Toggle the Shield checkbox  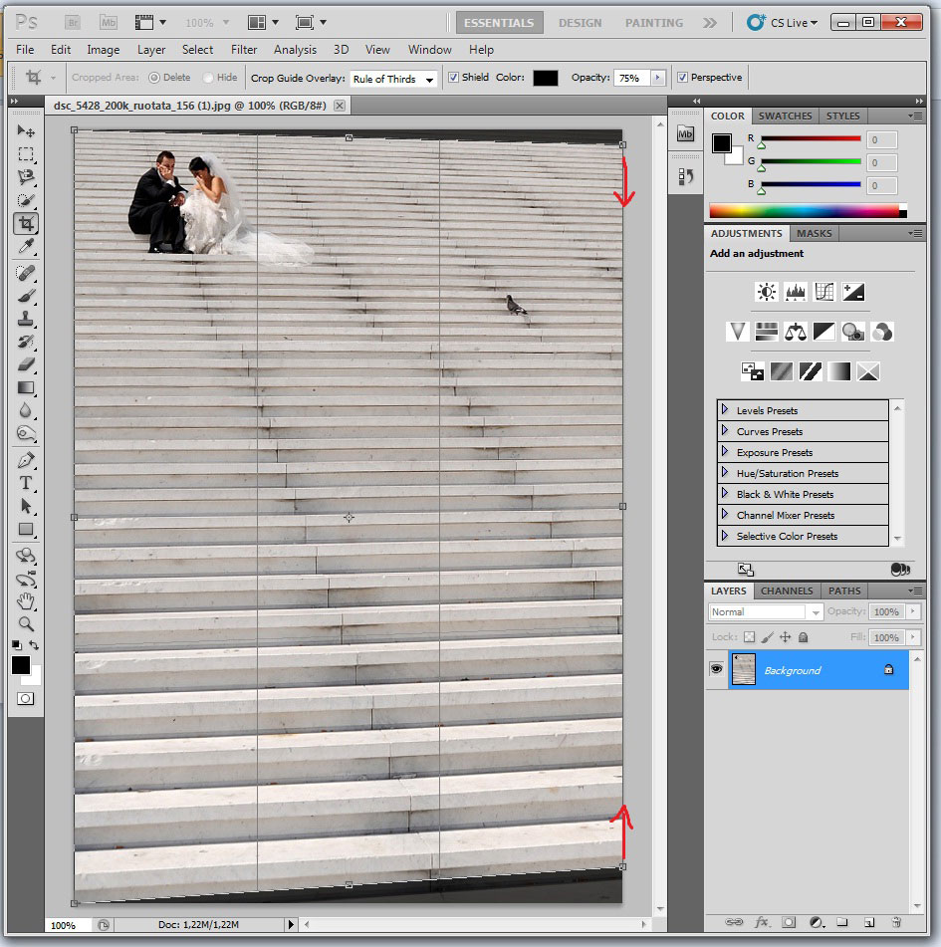pos(454,78)
